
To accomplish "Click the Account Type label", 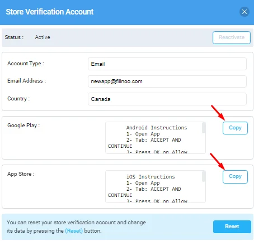I will click(26, 64).
